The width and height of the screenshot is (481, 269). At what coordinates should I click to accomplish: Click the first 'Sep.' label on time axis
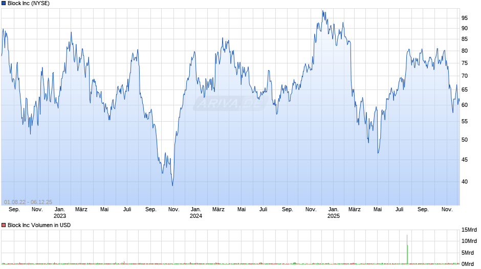point(14,209)
